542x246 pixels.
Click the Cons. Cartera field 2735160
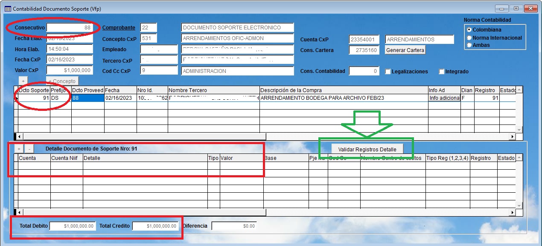[x=364, y=50]
